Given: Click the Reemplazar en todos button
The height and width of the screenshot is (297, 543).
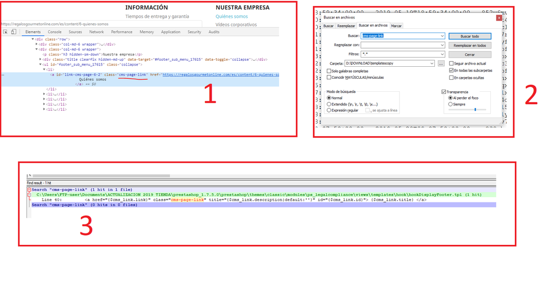Looking at the screenshot, I should 470,46.
